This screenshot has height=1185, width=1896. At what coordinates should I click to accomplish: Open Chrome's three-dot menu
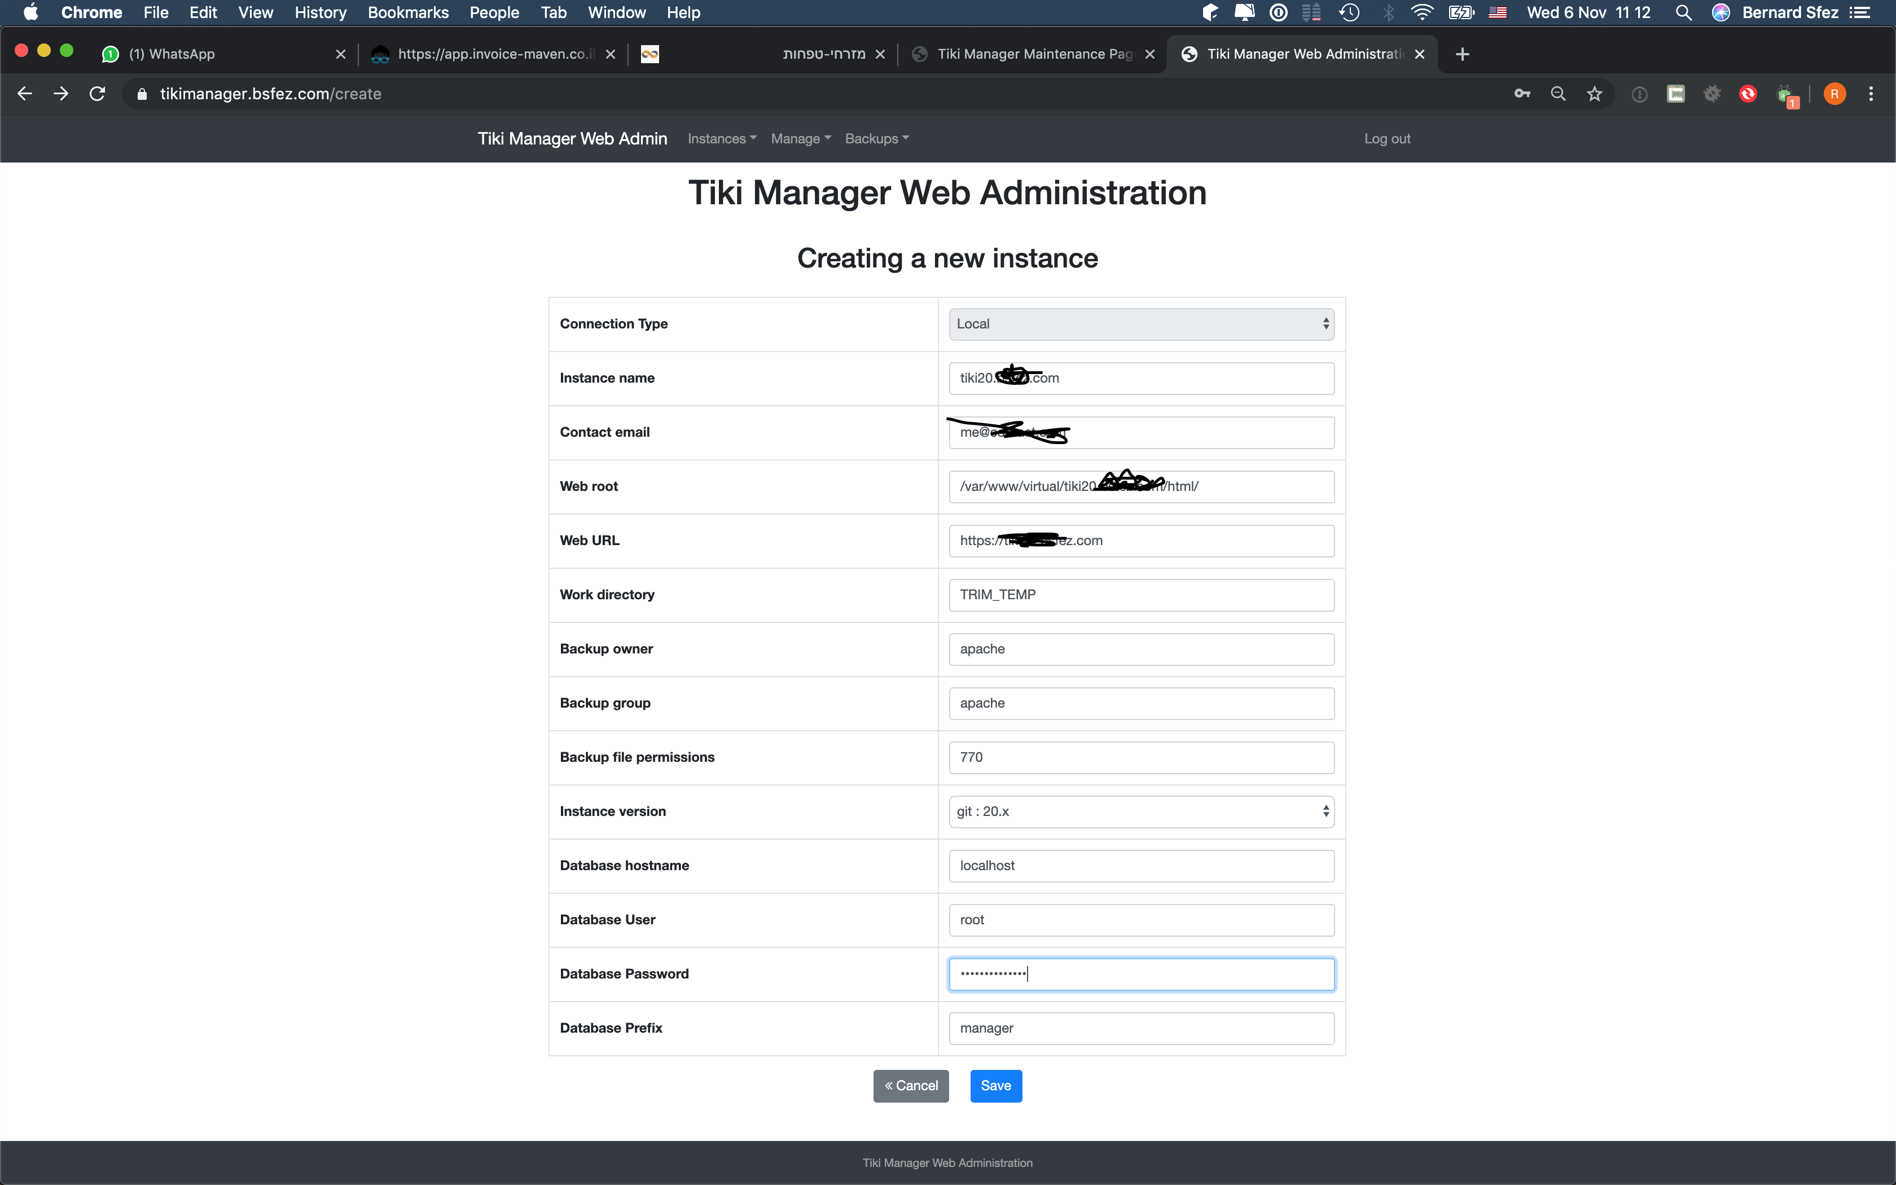pyautogui.click(x=1871, y=94)
